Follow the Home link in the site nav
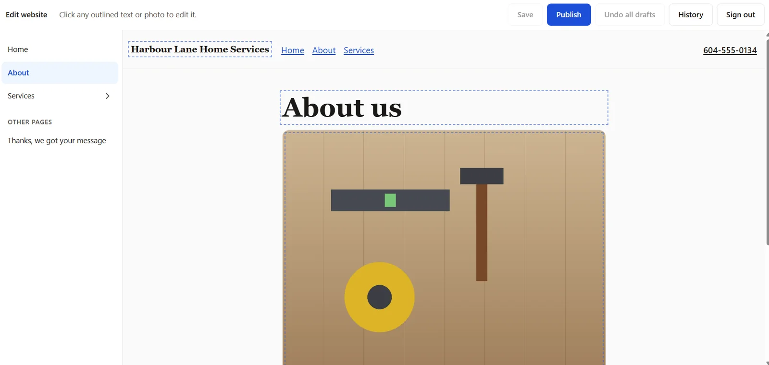This screenshot has width=769, height=365. pos(293,50)
